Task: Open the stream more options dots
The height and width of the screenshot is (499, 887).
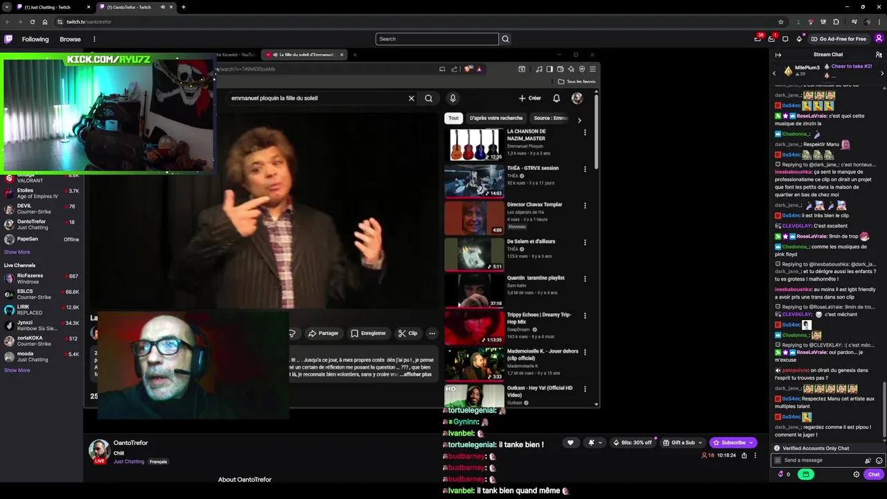Action: point(755,455)
